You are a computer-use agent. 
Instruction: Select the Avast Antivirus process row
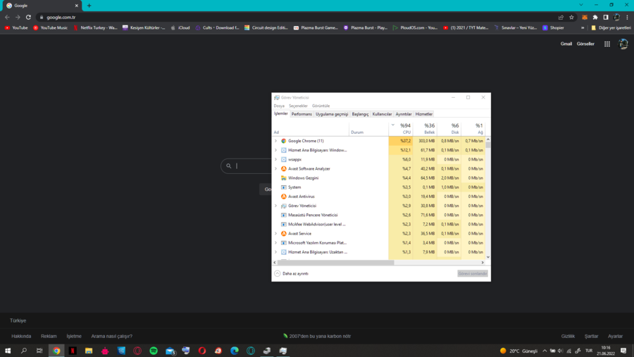[379, 196]
